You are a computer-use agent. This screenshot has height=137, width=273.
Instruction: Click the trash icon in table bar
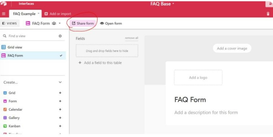(x=268, y=14)
